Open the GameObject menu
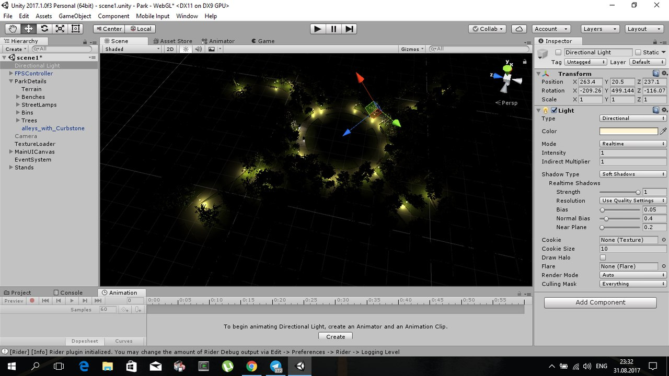Screen dimensions: 669x376 [x=75, y=16]
